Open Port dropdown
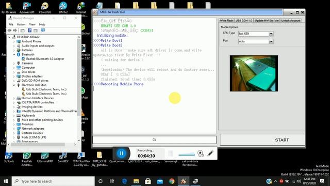This screenshot has width=330, height=186. click(x=271, y=41)
